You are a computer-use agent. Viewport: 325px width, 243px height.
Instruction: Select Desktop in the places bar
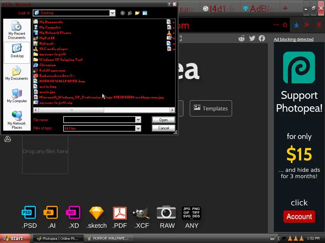tap(17, 53)
